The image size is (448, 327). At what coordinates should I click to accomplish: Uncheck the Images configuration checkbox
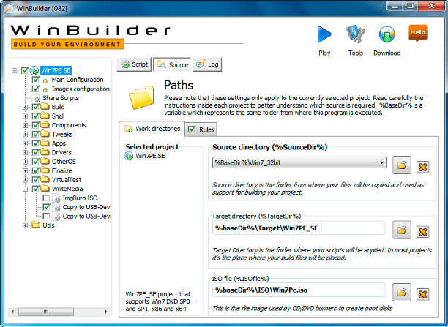(36, 89)
